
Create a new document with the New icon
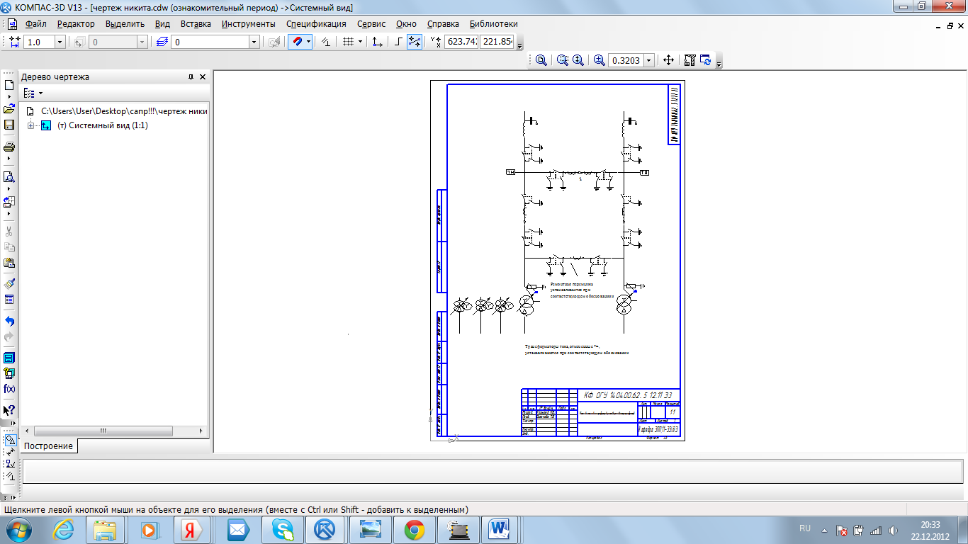click(x=9, y=85)
